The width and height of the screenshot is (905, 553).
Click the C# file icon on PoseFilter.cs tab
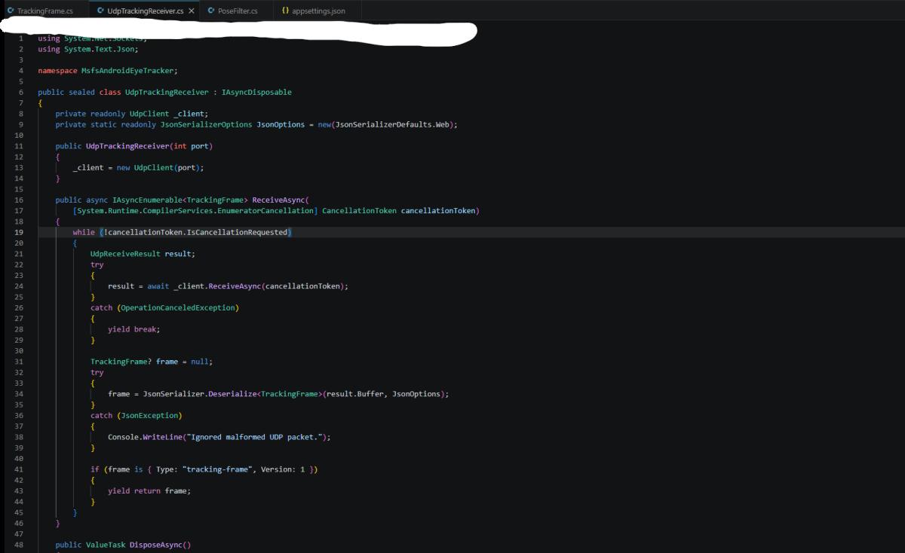[x=212, y=11]
